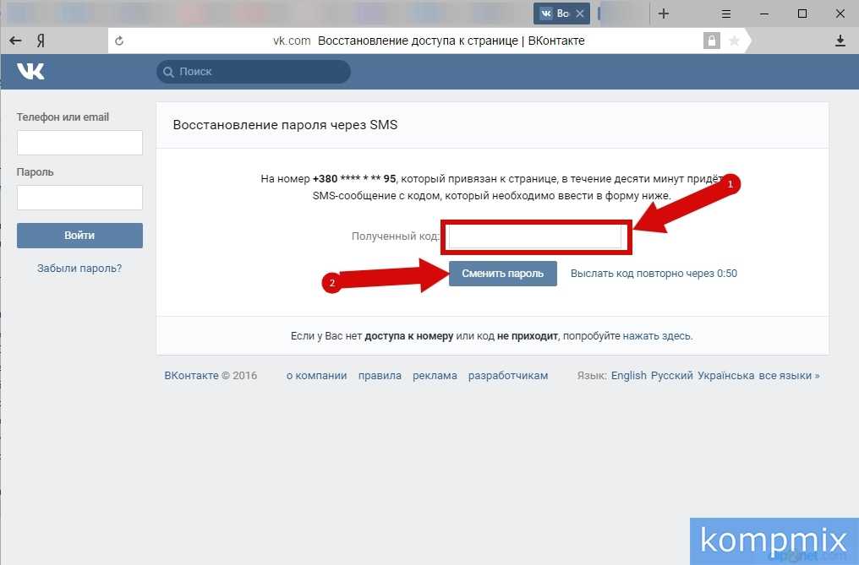Open the правила footer link
The height and width of the screenshot is (565, 859).
[x=380, y=376]
